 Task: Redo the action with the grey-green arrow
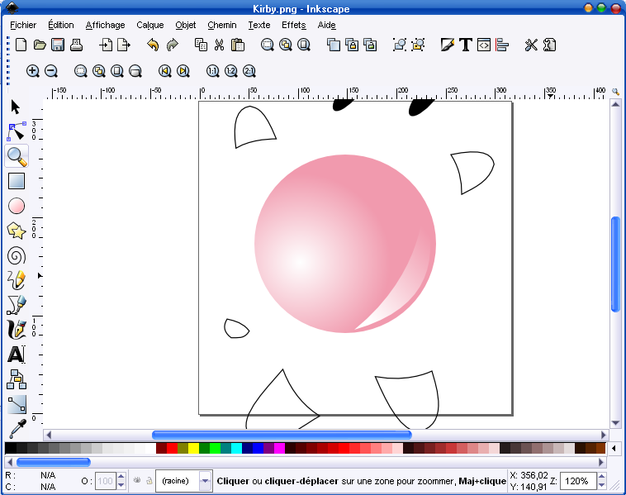172,45
